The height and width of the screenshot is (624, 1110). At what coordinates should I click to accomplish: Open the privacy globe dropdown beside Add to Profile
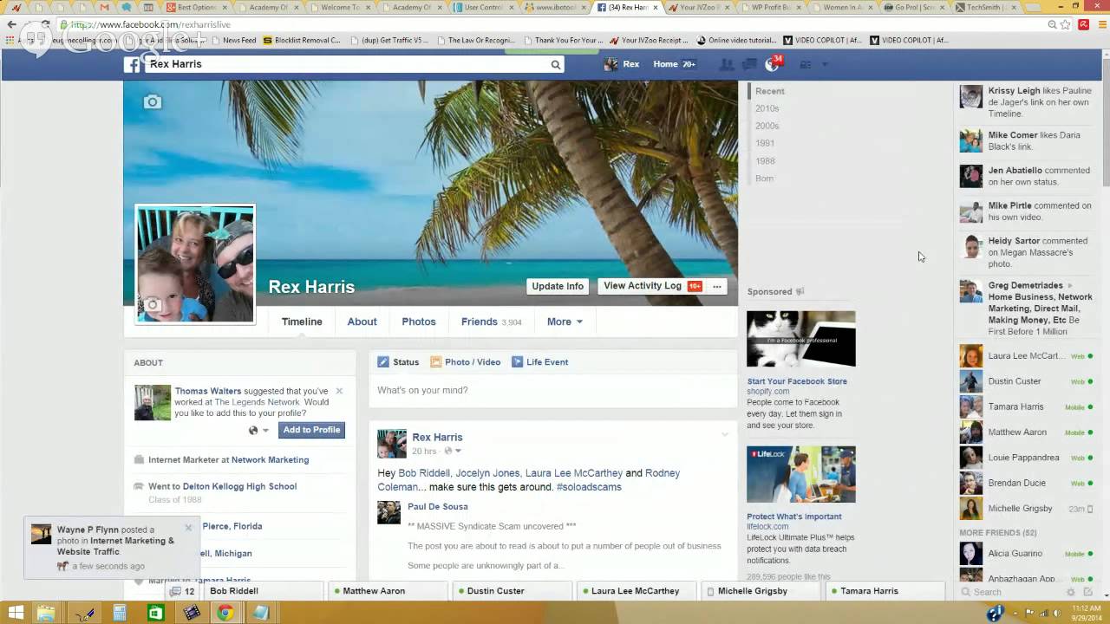258,430
